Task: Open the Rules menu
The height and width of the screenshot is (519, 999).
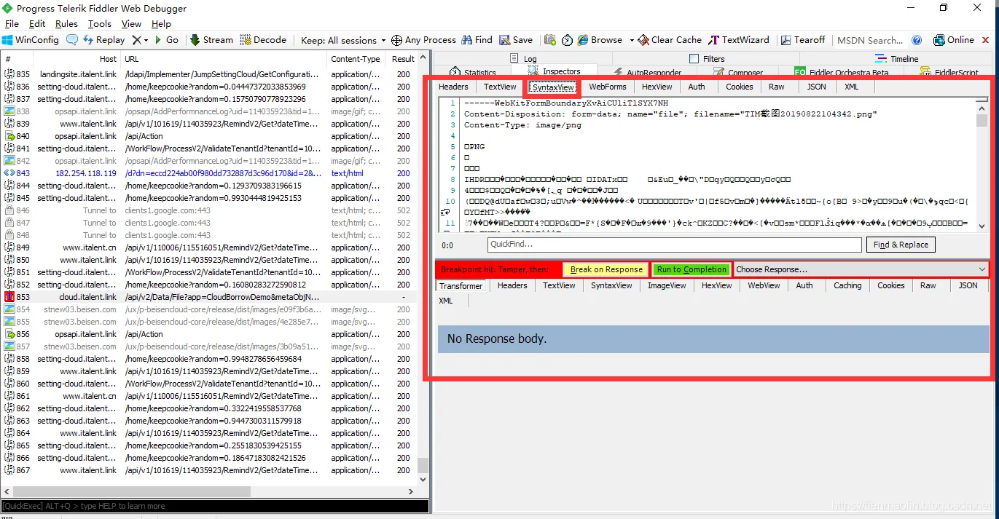Action: tap(66, 23)
